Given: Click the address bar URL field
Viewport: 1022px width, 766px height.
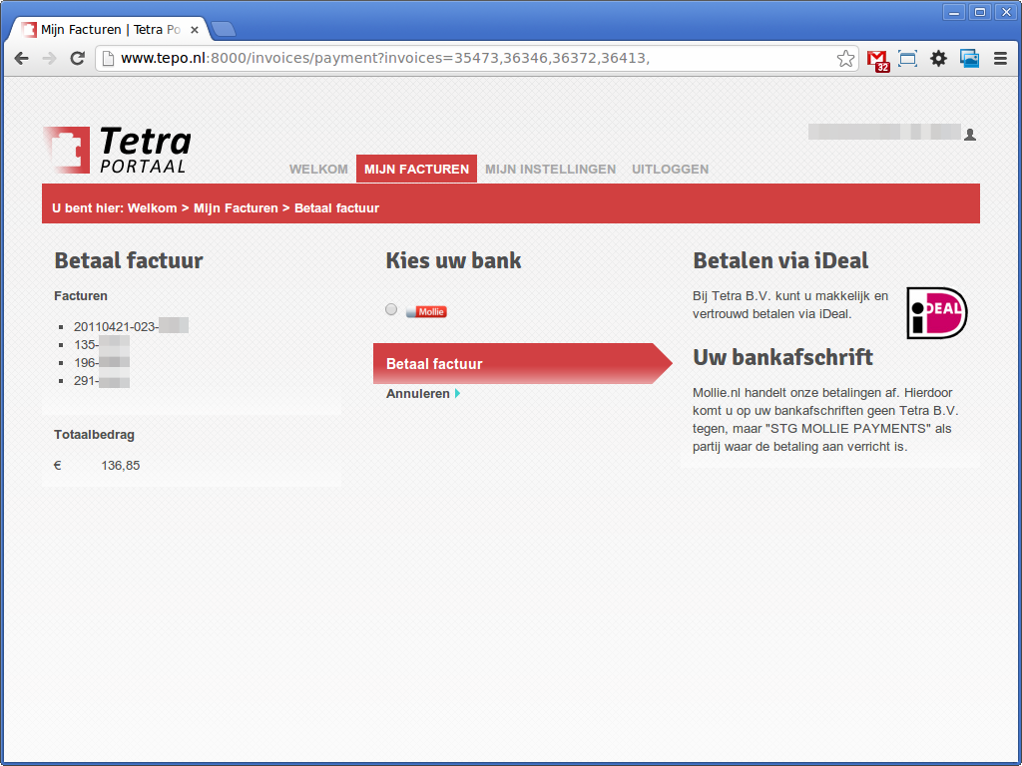Looking at the screenshot, I should (x=469, y=59).
